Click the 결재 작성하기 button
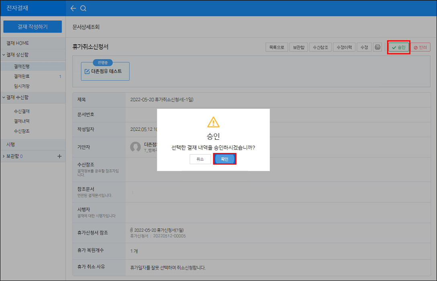Screen dimensions: 437x281 [x=33, y=27]
